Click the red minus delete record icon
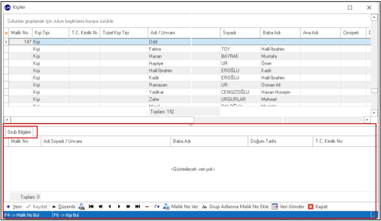Image resolution: width=381 pixels, height=221 pixels. [147, 207]
